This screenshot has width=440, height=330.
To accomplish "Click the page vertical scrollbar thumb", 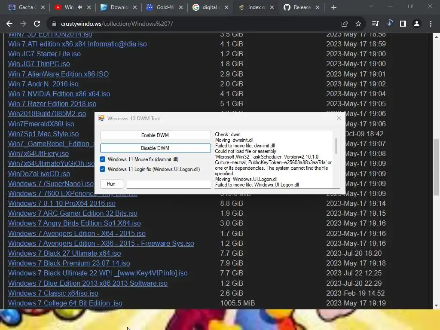I will (x=436, y=167).
